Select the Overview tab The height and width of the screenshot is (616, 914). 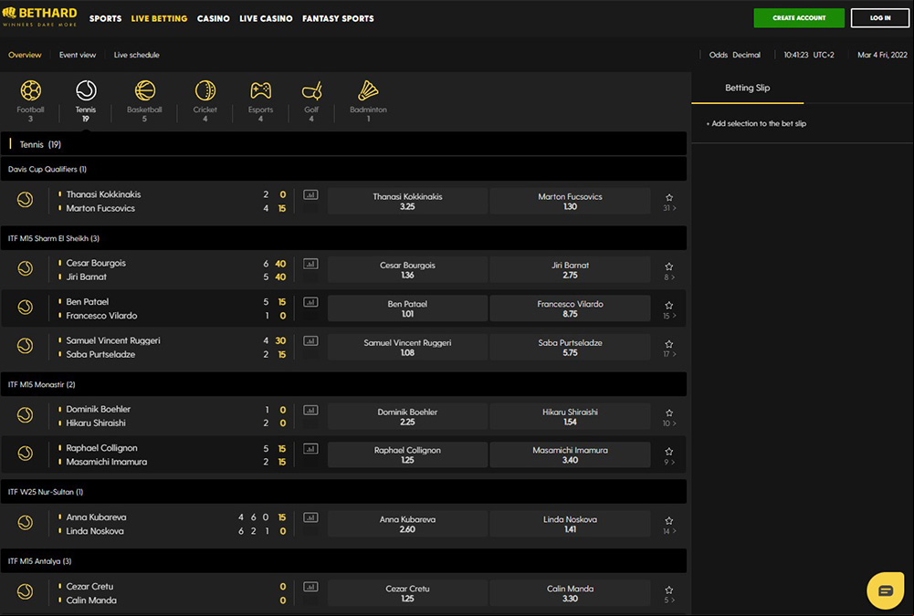(x=25, y=55)
